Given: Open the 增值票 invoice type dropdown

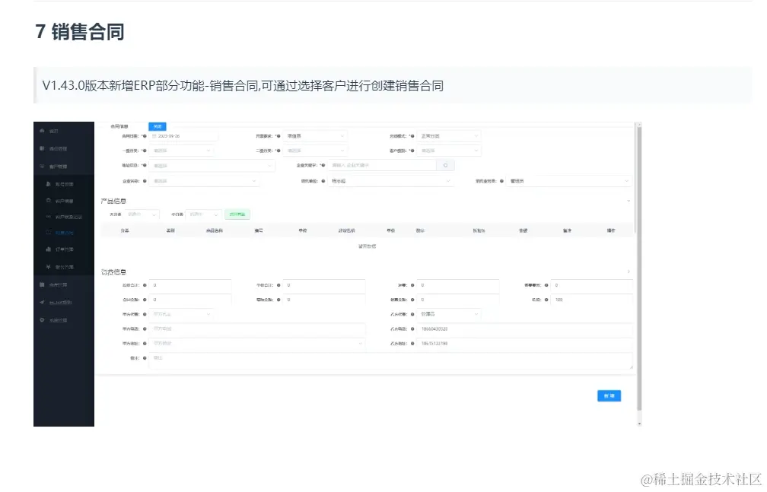Looking at the screenshot, I should point(315,136).
